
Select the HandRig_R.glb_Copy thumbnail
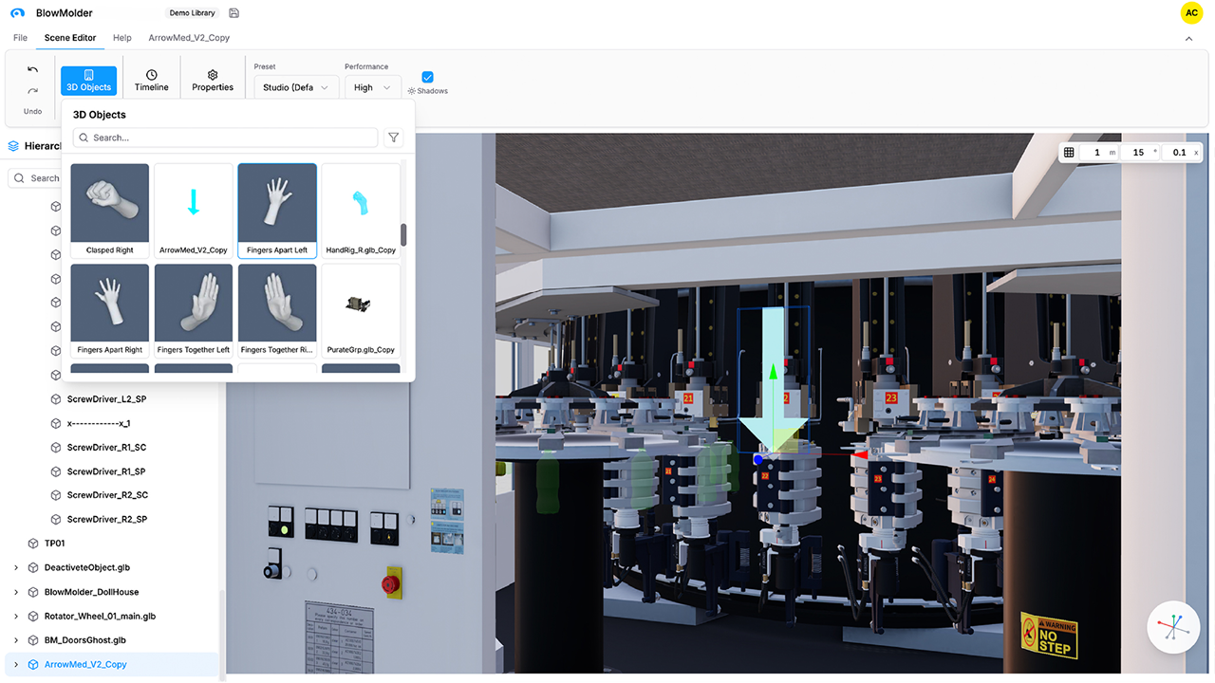(x=361, y=211)
